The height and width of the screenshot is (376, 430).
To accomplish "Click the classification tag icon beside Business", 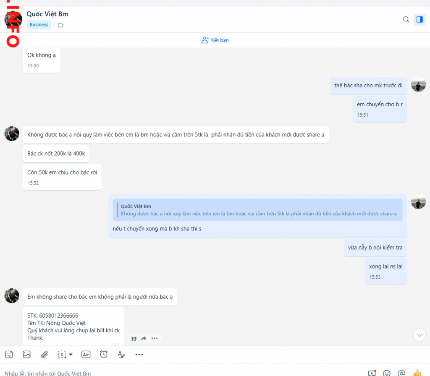I will click(60, 25).
